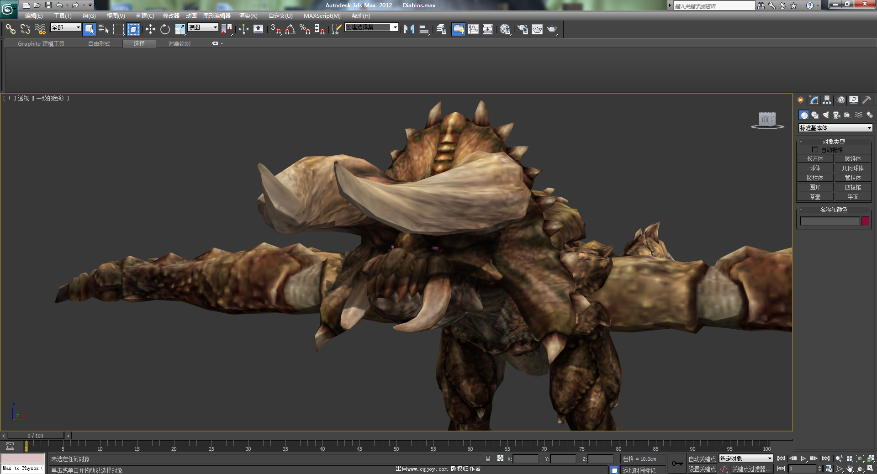Play the animation

803,458
